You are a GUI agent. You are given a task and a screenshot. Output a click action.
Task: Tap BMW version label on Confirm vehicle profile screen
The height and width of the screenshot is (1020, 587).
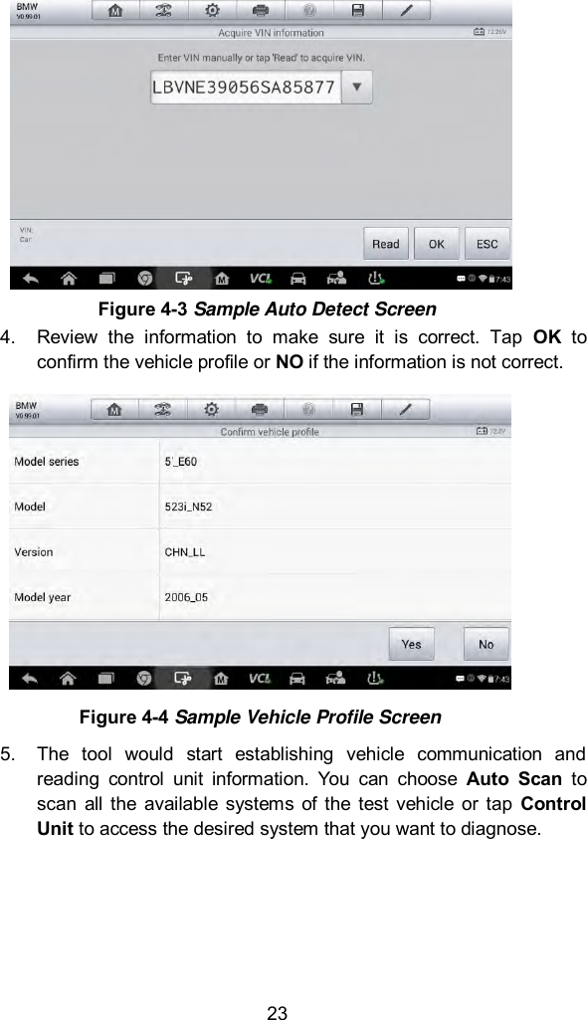(x=27, y=410)
